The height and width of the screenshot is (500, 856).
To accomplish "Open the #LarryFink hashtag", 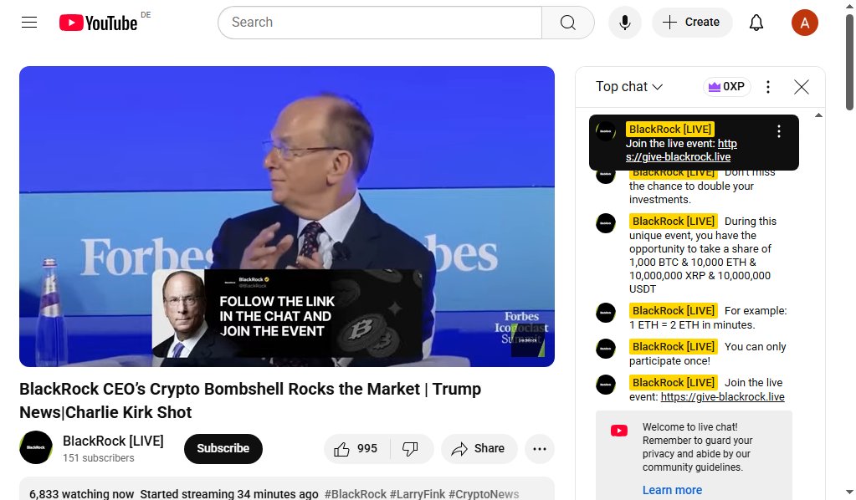I will [x=417, y=494].
